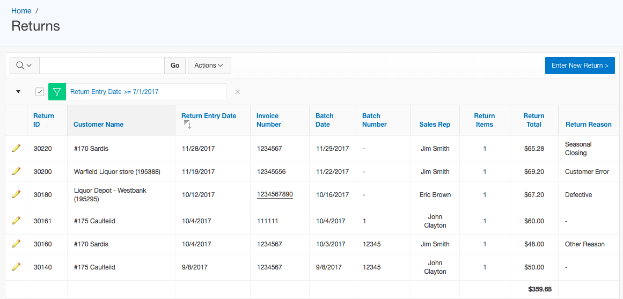
Task: Focus the report search text field
Action: [102, 65]
